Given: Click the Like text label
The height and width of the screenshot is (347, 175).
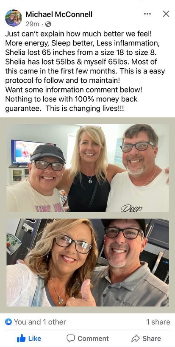Looking at the screenshot, I should [x=35, y=339].
